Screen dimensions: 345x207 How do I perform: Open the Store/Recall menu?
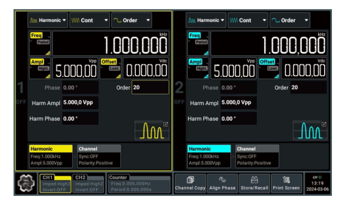[x=255, y=183]
